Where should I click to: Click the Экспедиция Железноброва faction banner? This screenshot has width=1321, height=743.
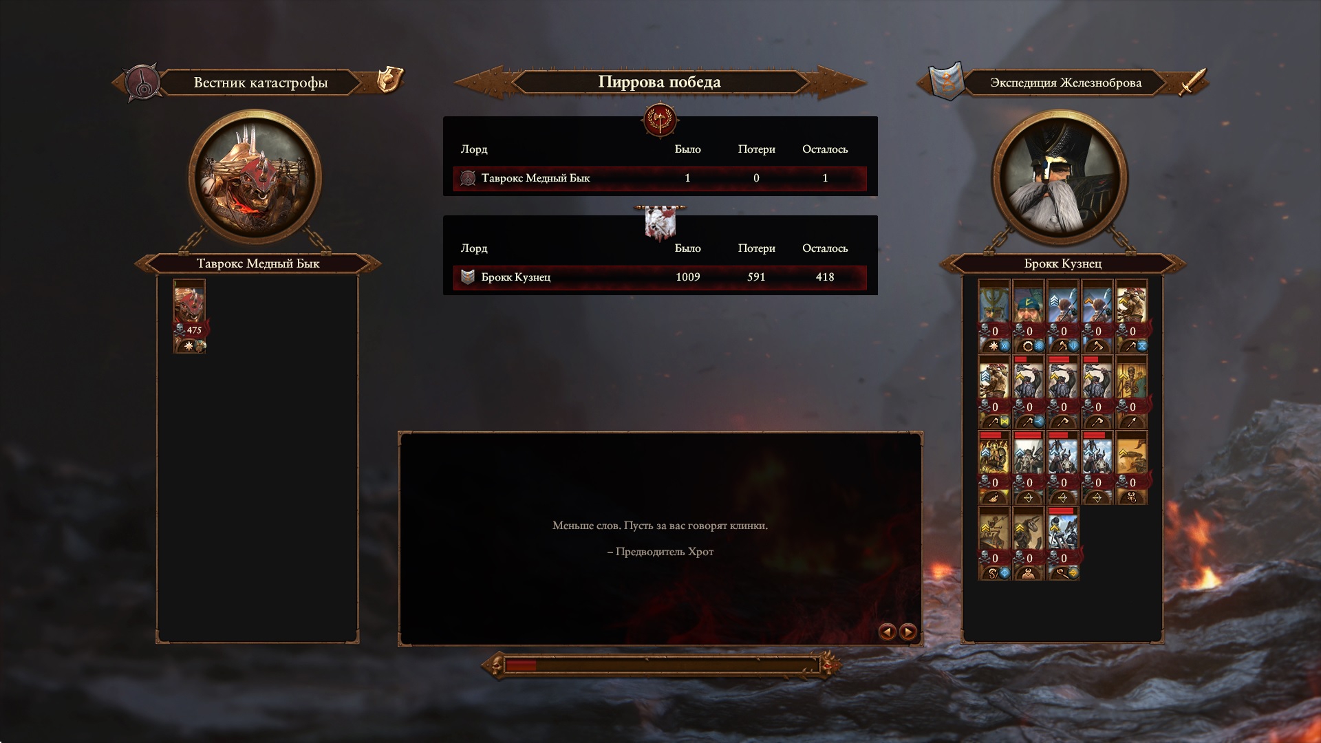coord(1066,83)
